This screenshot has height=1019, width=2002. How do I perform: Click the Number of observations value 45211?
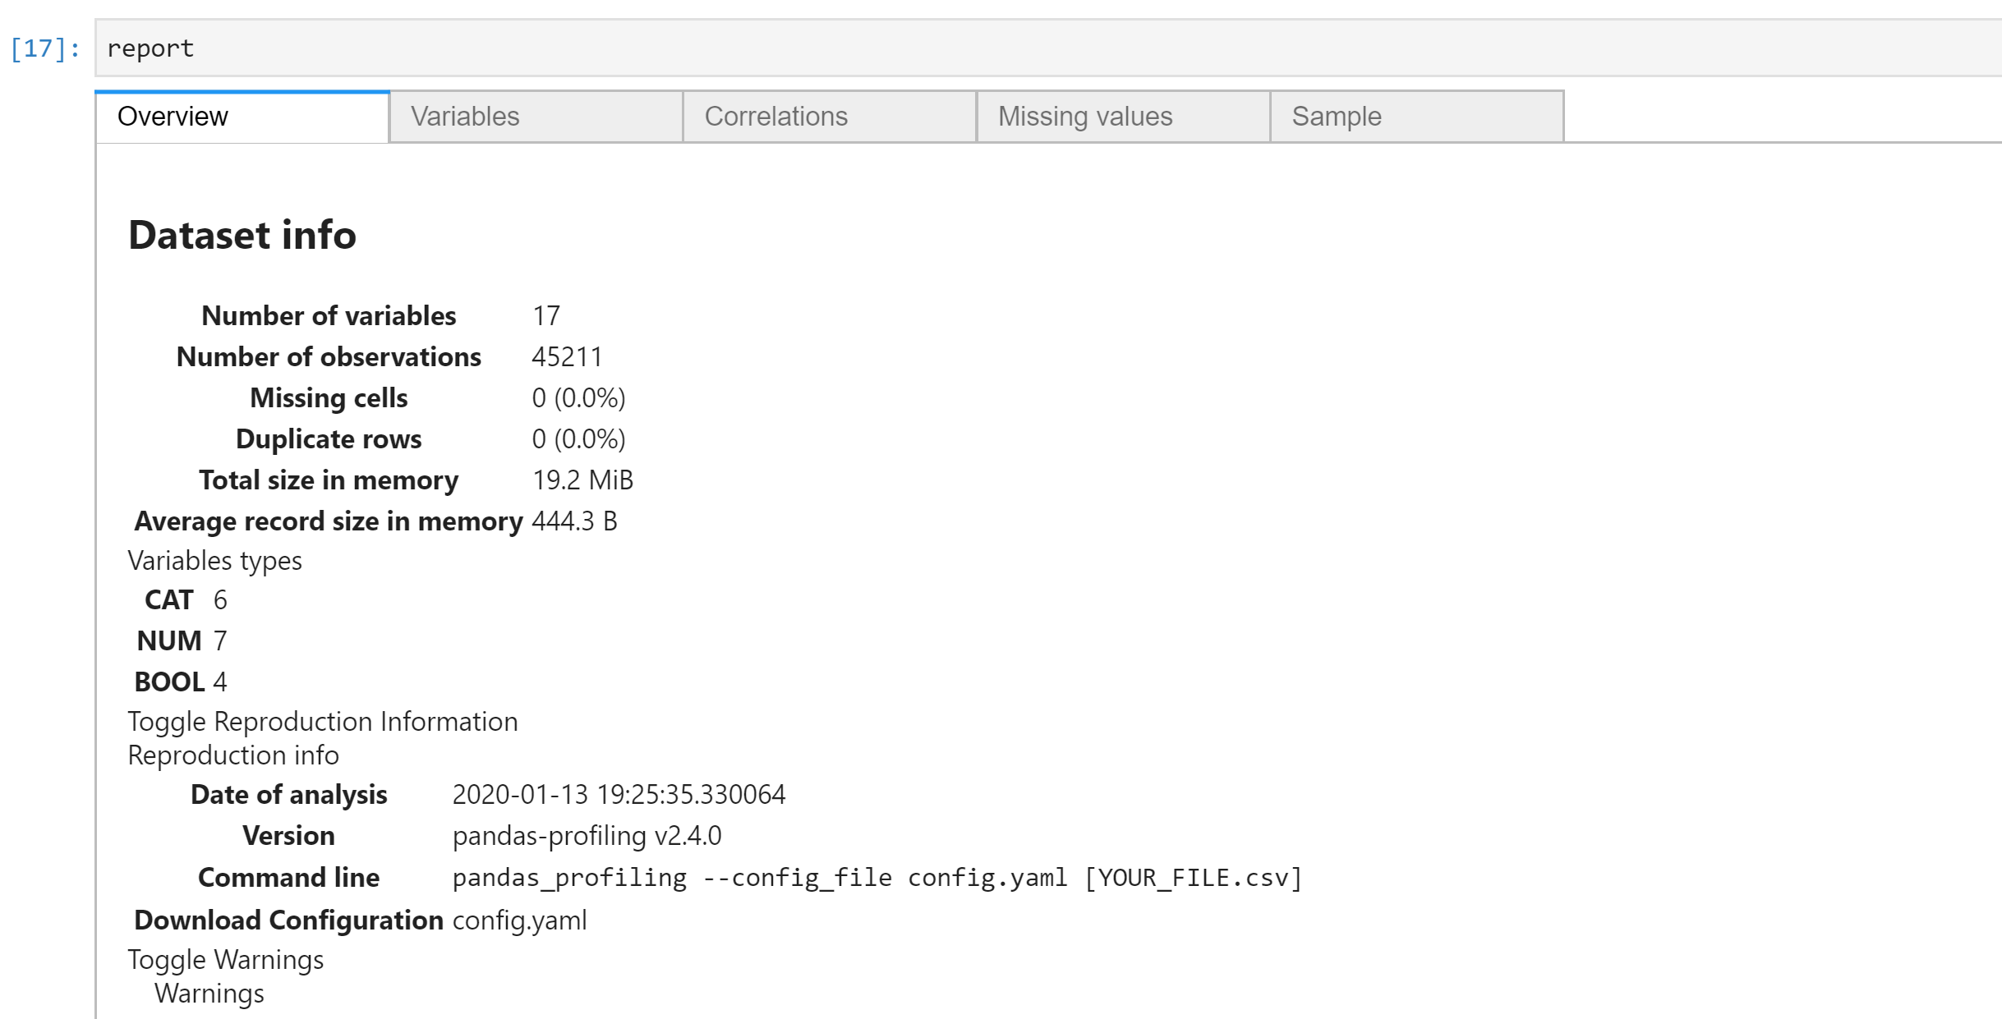[567, 356]
